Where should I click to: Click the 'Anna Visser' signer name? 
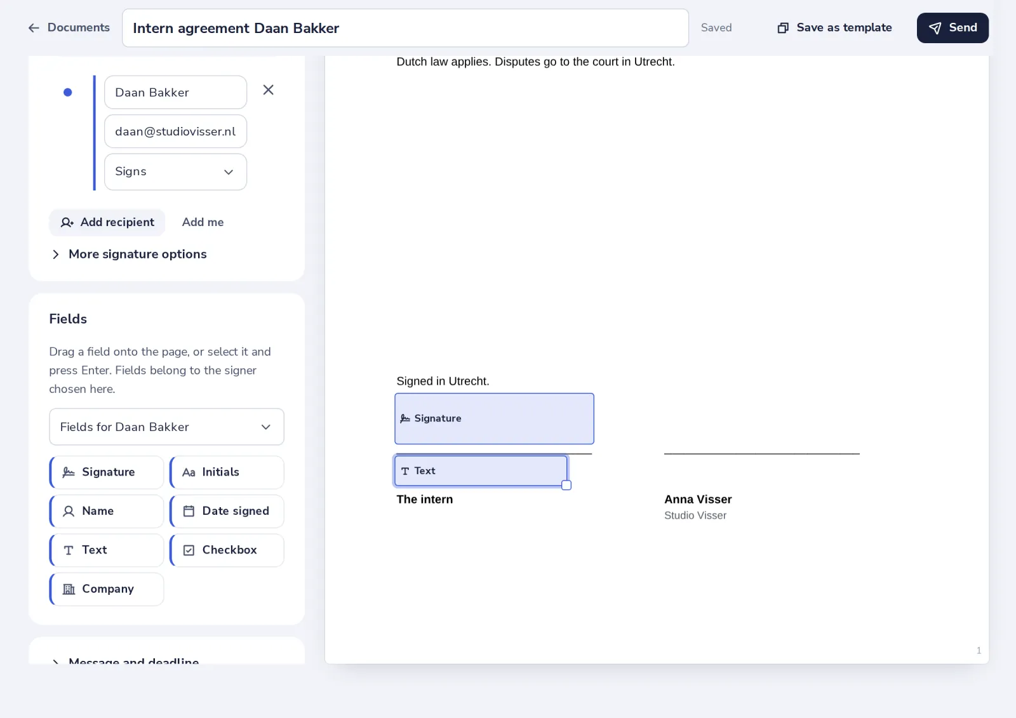[698, 500]
